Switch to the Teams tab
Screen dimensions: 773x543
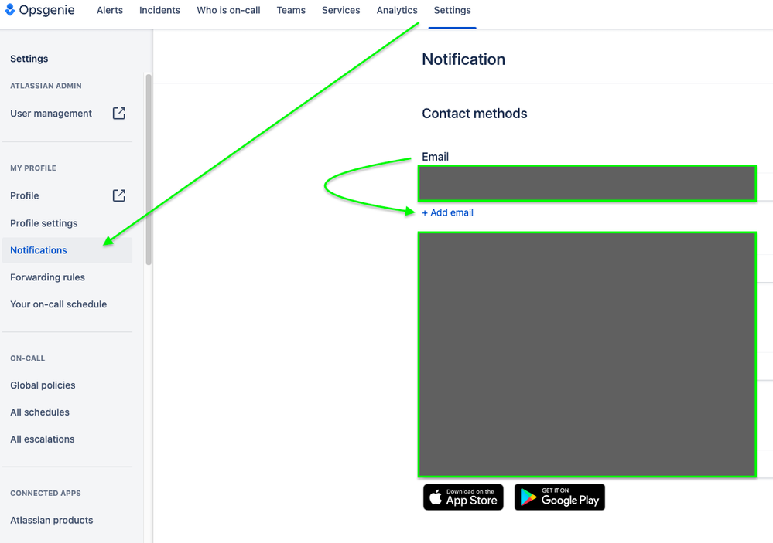click(291, 10)
